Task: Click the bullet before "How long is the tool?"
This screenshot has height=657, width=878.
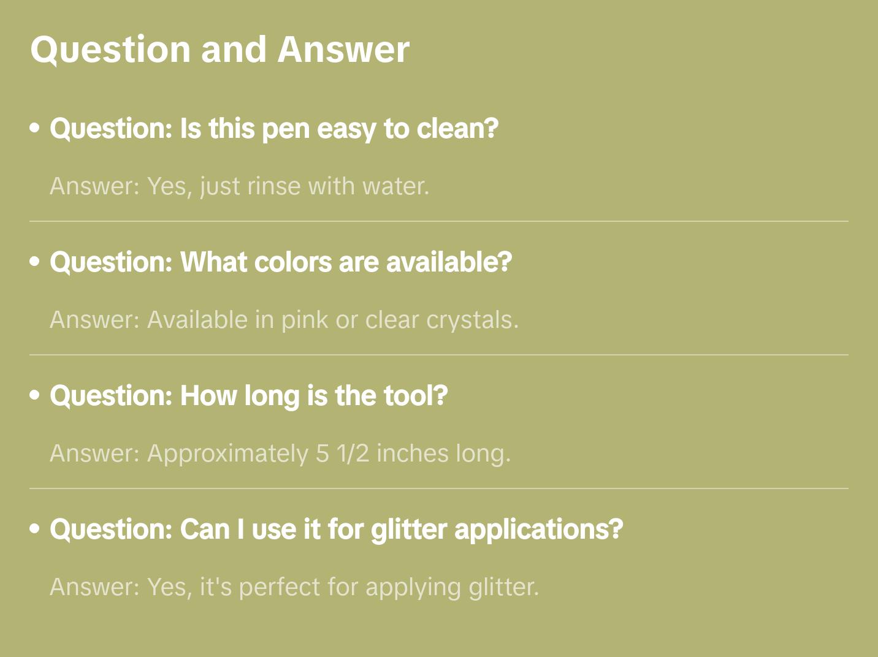Action: click(35, 395)
